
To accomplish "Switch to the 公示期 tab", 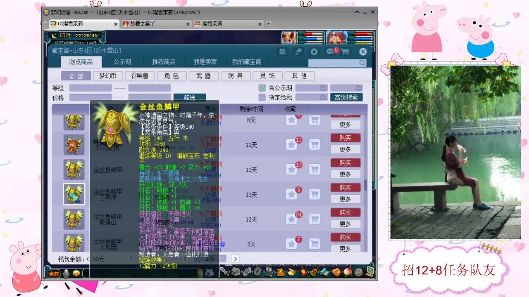I will click(122, 62).
